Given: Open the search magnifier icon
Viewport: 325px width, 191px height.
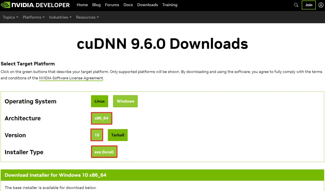Looking at the screenshot, I should tap(296, 5).
